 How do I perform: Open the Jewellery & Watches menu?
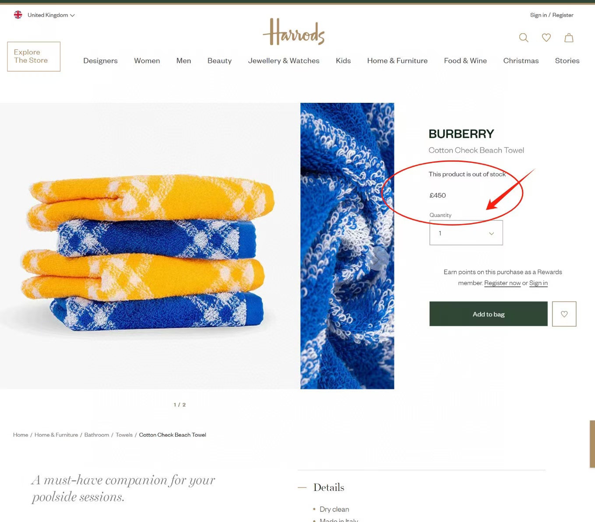(x=284, y=61)
